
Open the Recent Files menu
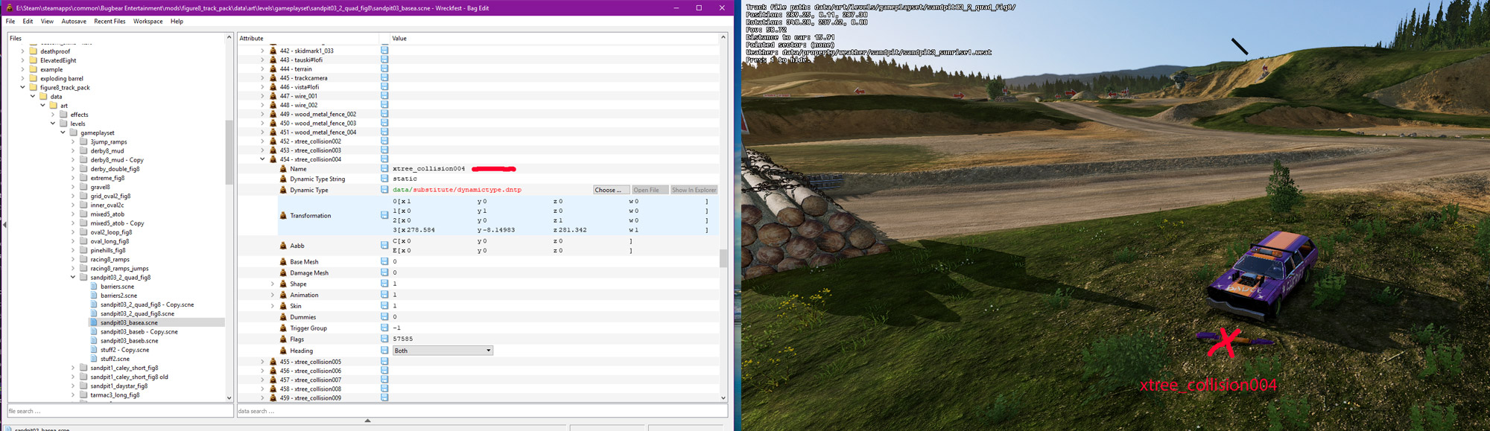pos(110,22)
